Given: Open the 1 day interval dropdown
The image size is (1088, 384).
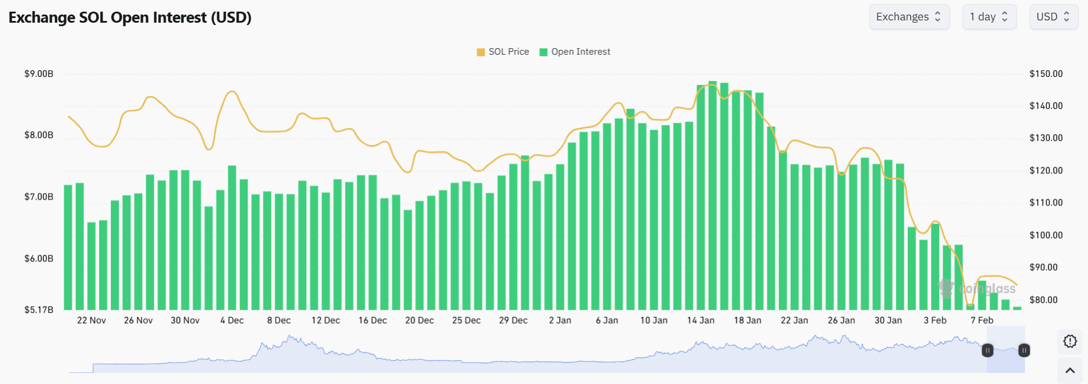Looking at the screenshot, I should click(x=989, y=17).
